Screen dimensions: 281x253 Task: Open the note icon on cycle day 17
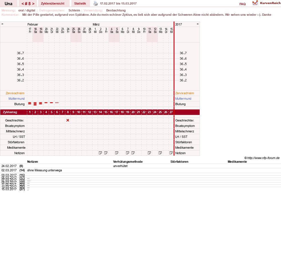coord(117,153)
